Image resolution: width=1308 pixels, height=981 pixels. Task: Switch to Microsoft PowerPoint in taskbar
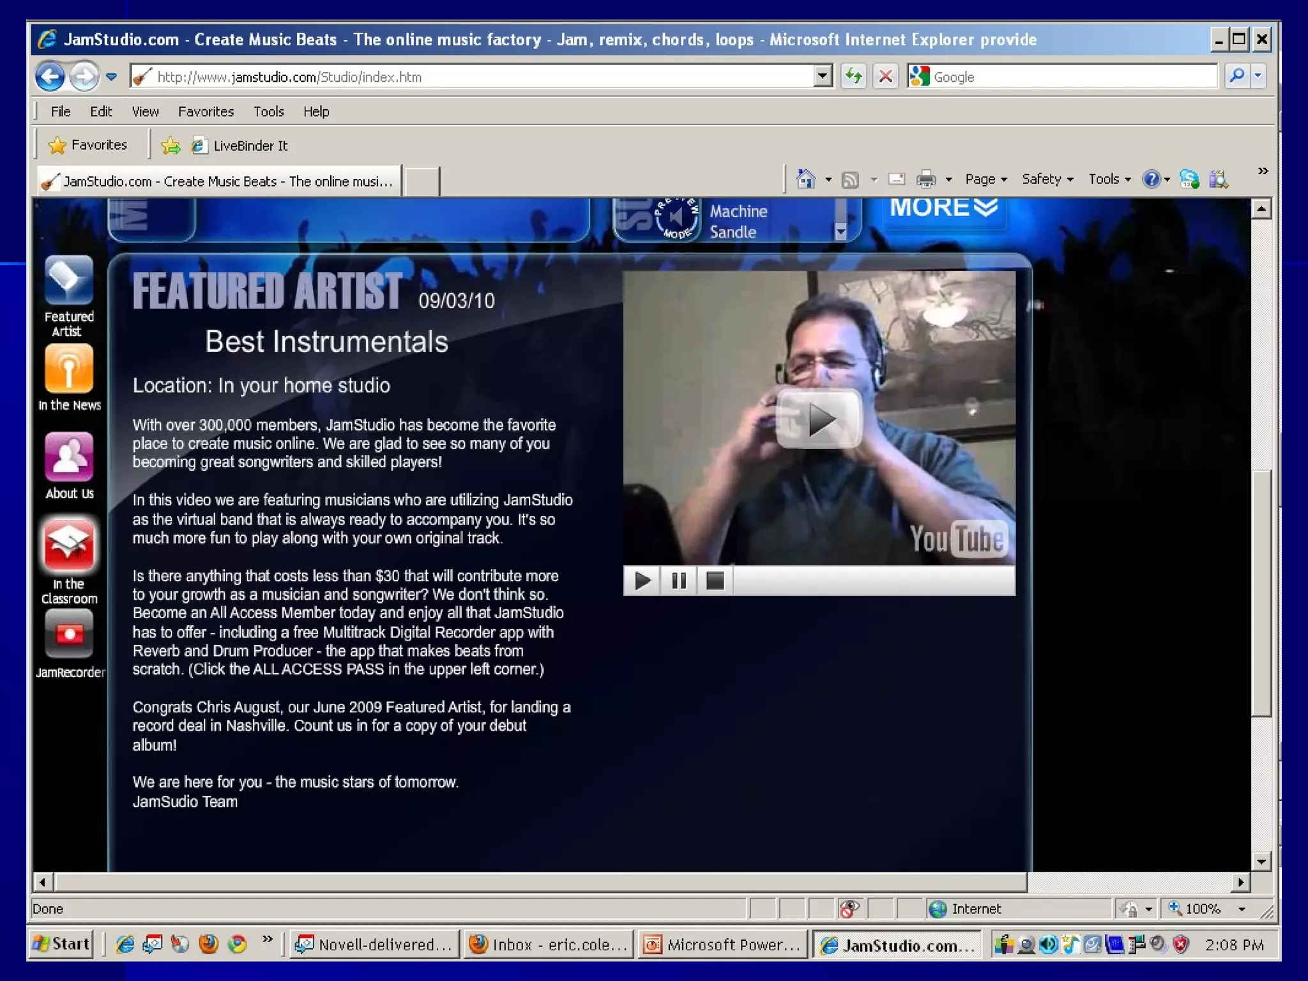coord(722,945)
